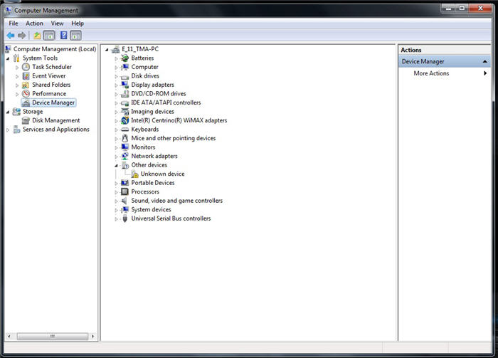Click Sound, video and game controllers icon

pos(125,201)
